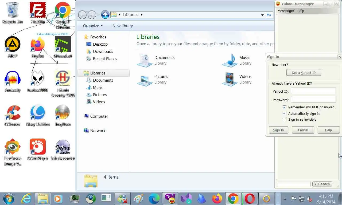Open Audacity desktop shortcut
The height and width of the screenshot is (205, 342).
[x=12, y=81]
